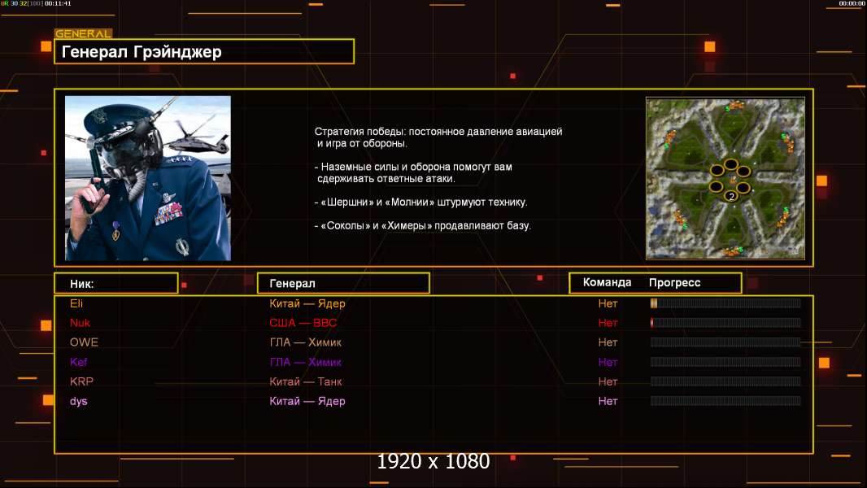Click the elapsed time counter 00:11:41
The height and width of the screenshot is (488, 867).
(58, 3)
